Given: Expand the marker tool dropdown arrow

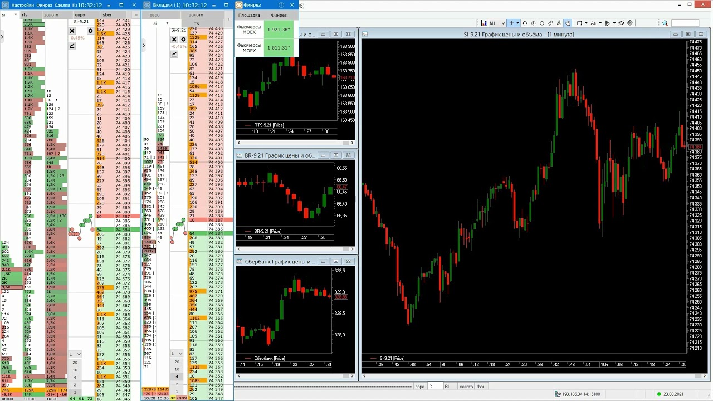Looking at the screenshot, I should (x=614, y=23).
